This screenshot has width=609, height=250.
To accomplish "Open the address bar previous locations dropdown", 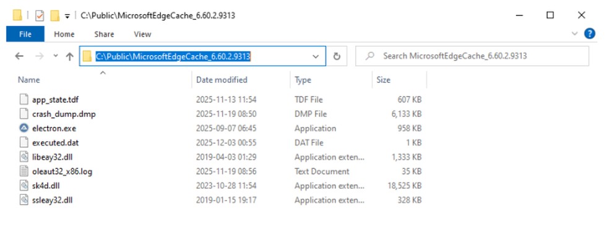I will [316, 56].
